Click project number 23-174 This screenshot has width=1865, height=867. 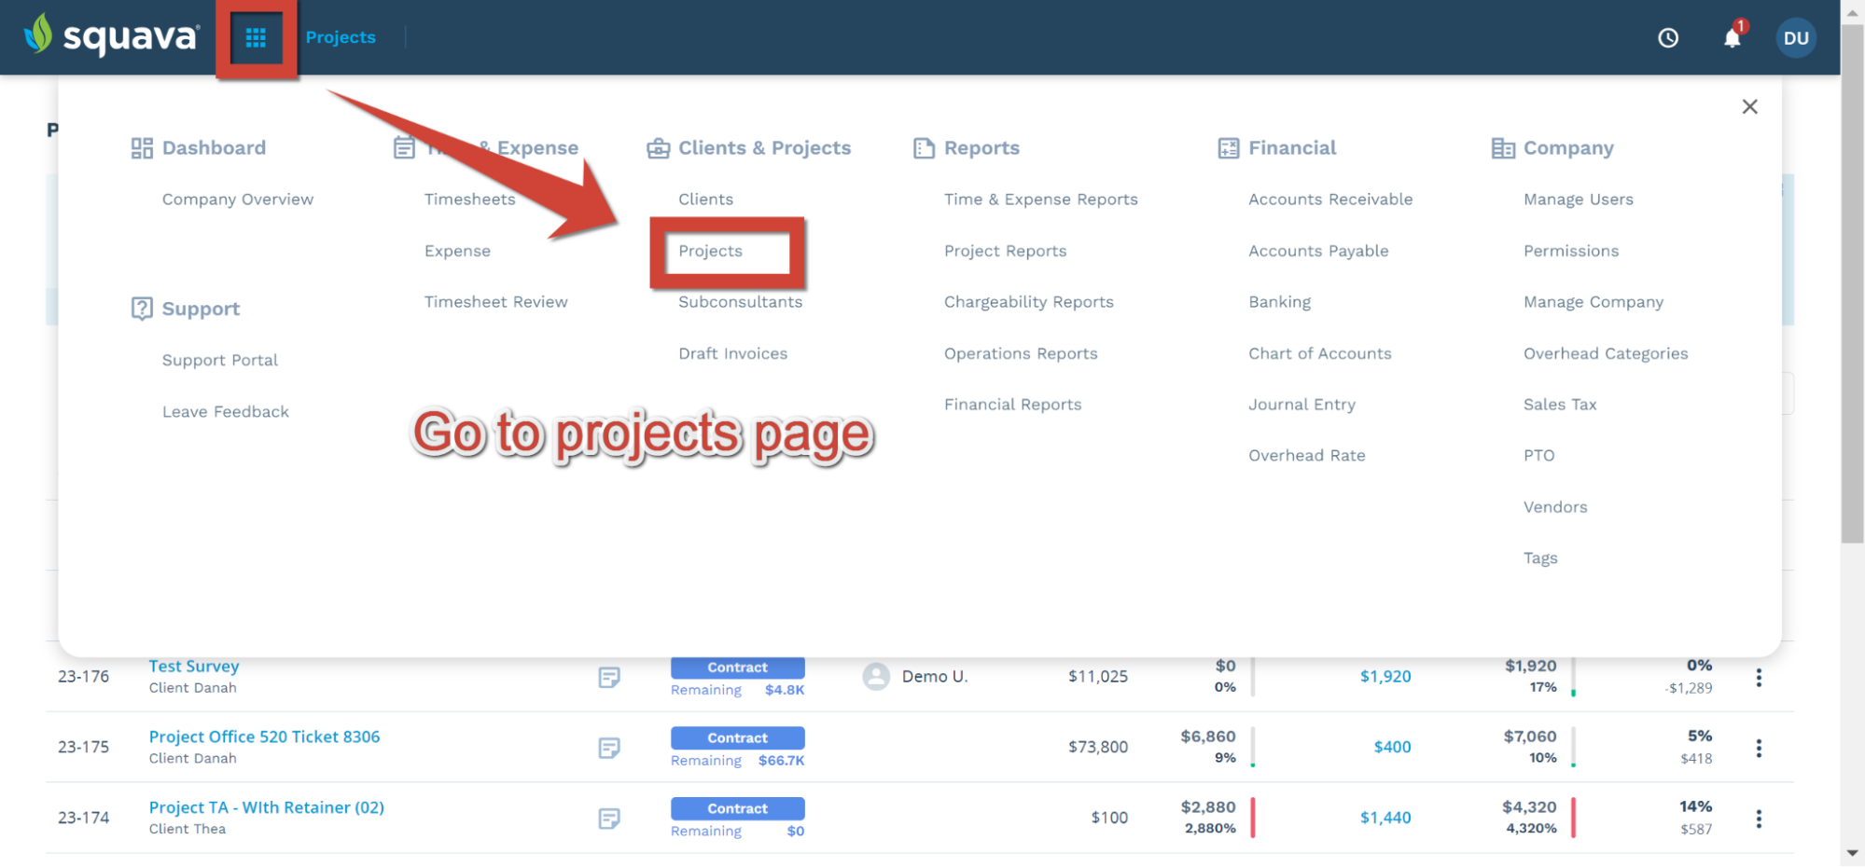83,818
